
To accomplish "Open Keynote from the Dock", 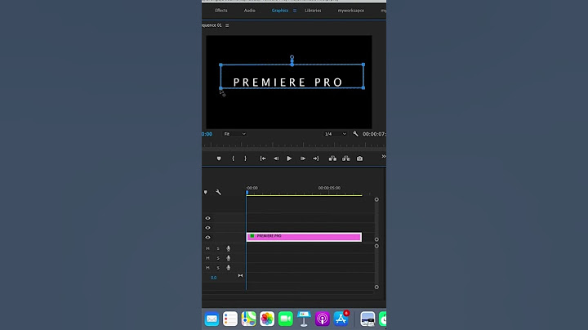I will pos(304,319).
